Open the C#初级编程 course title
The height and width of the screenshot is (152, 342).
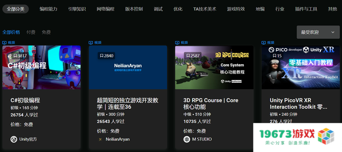tap(25, 100)
